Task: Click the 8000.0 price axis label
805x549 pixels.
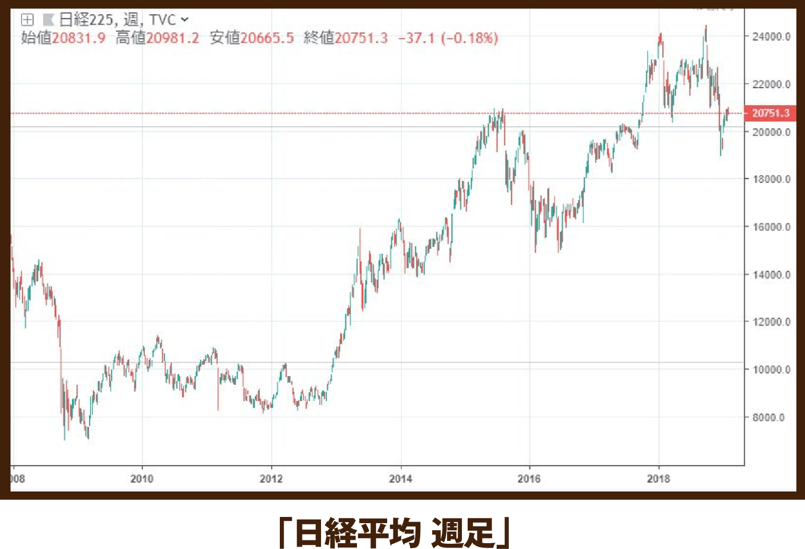Action: coord(768,417)
